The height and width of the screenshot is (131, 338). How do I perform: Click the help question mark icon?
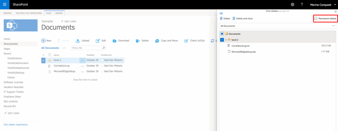point(302,5)
